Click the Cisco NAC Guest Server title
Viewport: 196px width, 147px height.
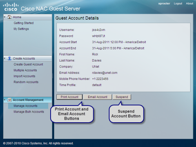pyautogui.click(x=51, y=9)
